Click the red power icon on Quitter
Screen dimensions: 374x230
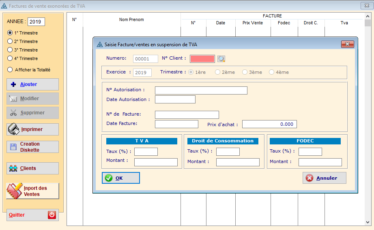tap(52, 215)
